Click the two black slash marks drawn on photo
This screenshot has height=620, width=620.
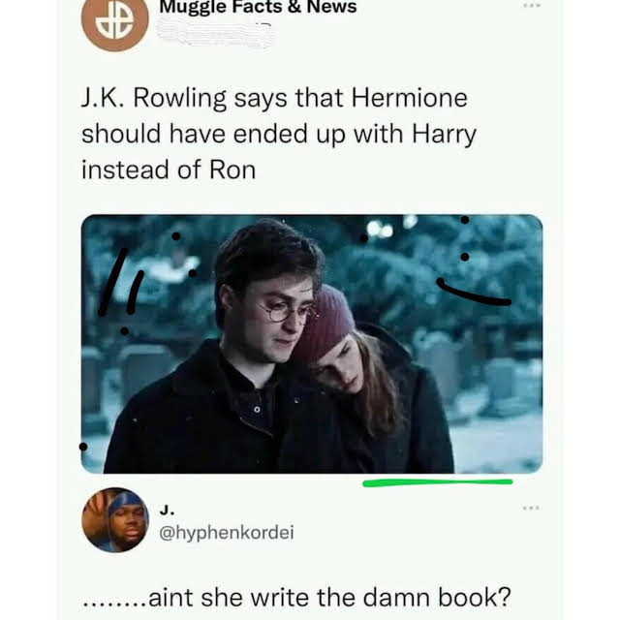120,282
